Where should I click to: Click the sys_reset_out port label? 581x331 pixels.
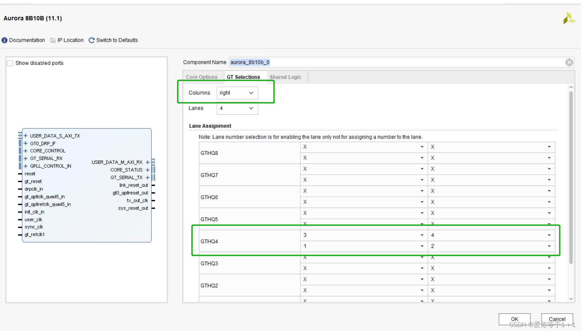tap(133, 208)
